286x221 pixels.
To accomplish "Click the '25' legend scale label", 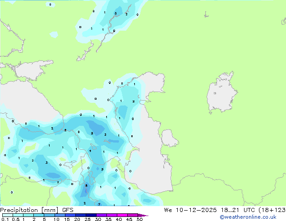I will (x=88, y=219).
